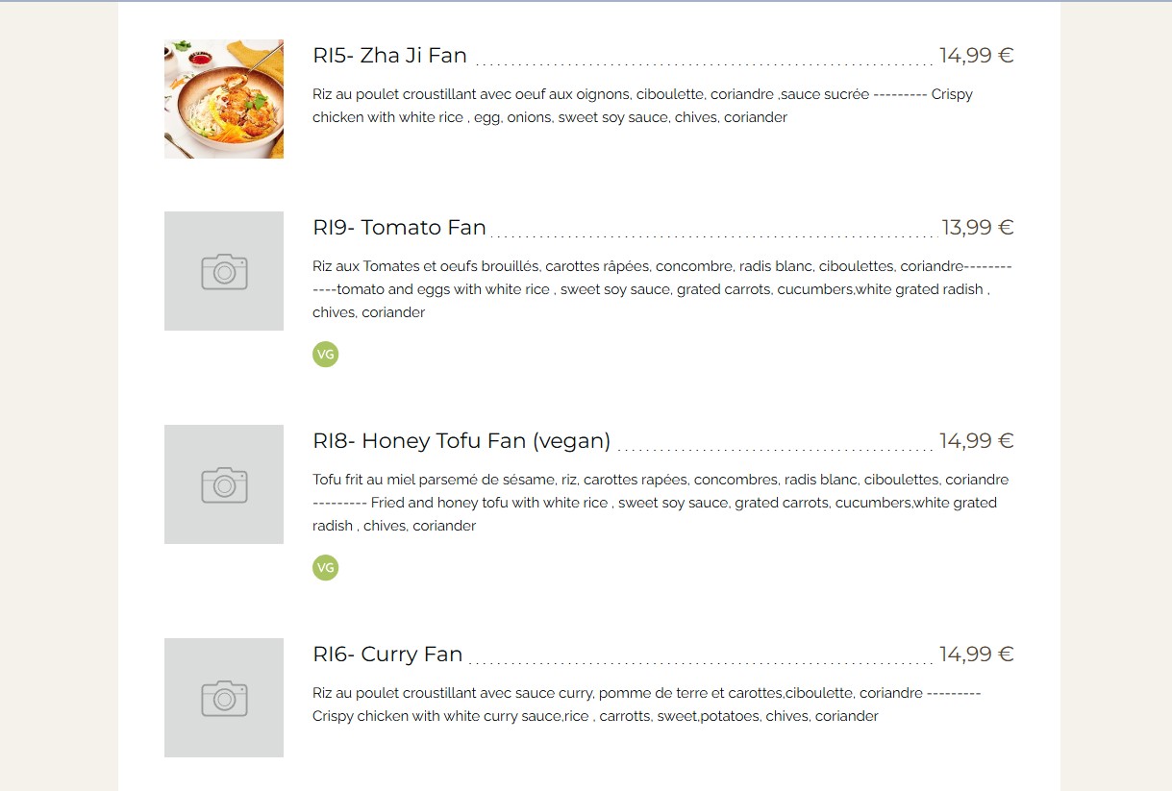Click the Curry Fan curry sauce description
Viewport: 1172px width, 791px height.
coord(646,704)
